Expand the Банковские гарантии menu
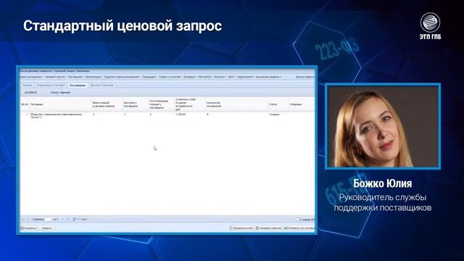This screenshot has width=464, height=261. pos(268,77)
